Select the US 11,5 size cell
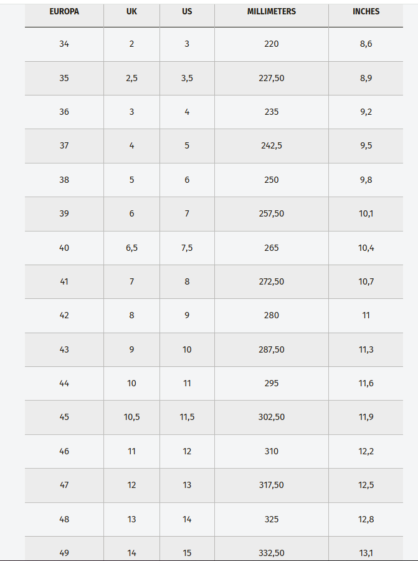The image size is (418, 561). point(187,417)
